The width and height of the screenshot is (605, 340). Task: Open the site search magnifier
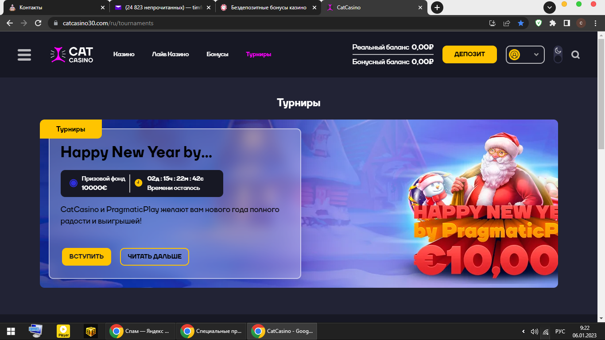click(x=575, y=55)
